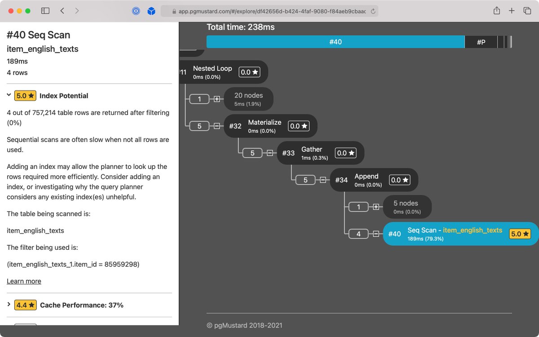Viewport: 539px width, 337px height.
Task: Click the 'Total time: 238ms' heading
Action: coord(241,27)
